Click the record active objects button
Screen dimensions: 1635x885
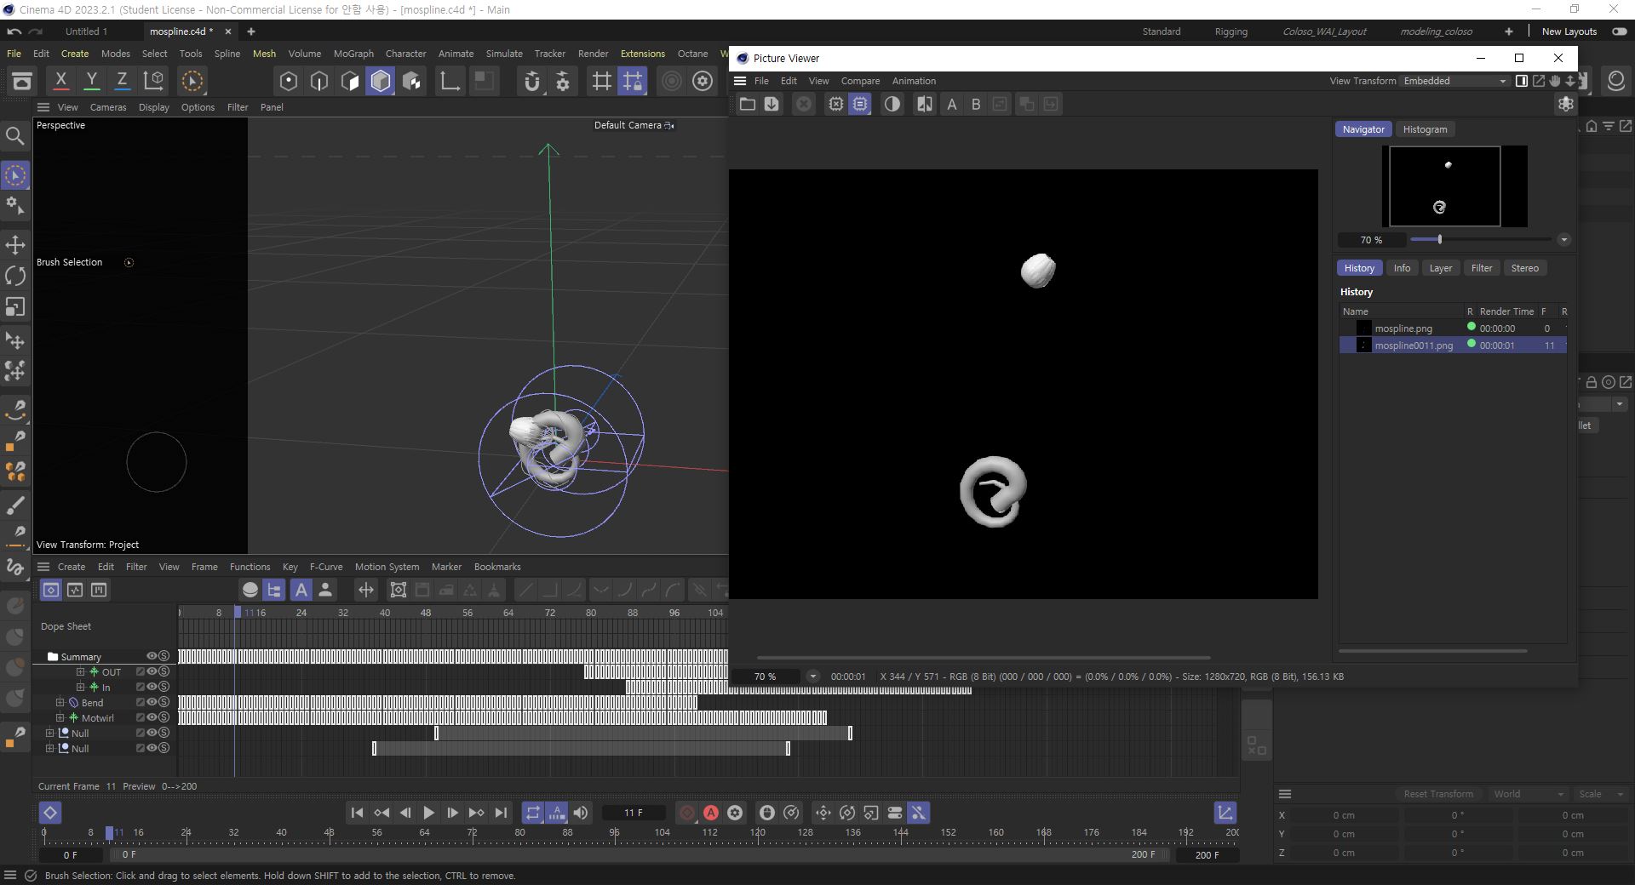(x=687, y=813)
